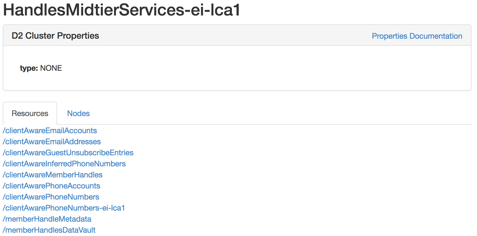
Task: Open the /memberHandleMetadata resource
Action: click(x=47, y=219)
